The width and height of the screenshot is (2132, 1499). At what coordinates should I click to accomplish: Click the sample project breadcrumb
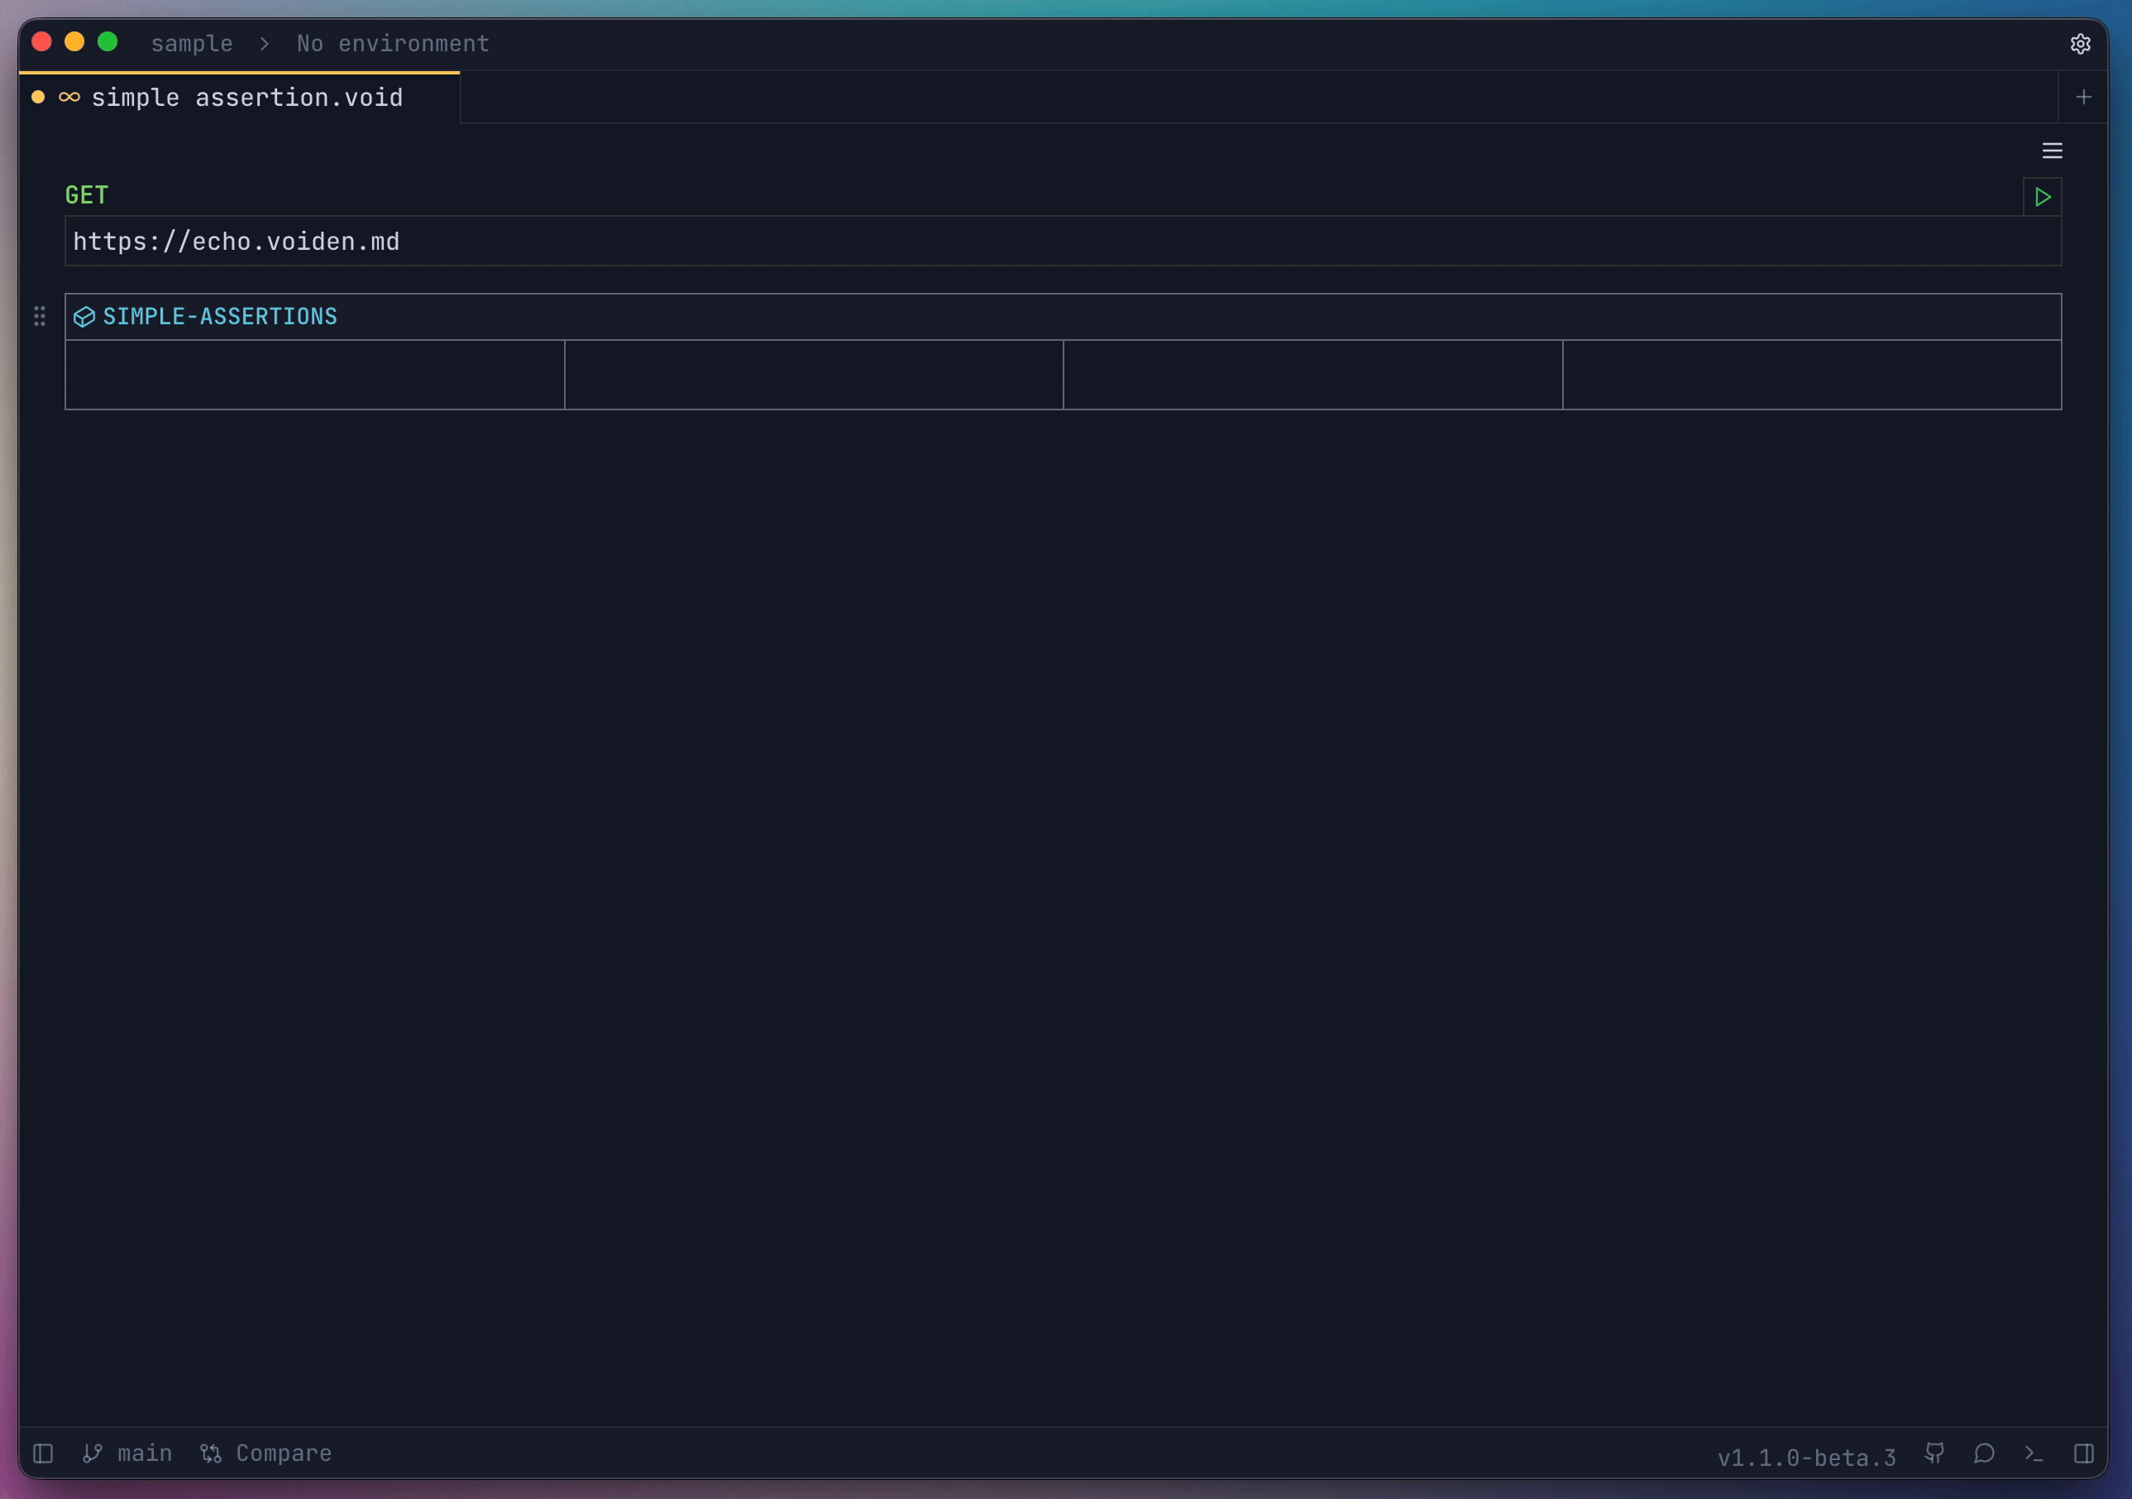(191, 44)
